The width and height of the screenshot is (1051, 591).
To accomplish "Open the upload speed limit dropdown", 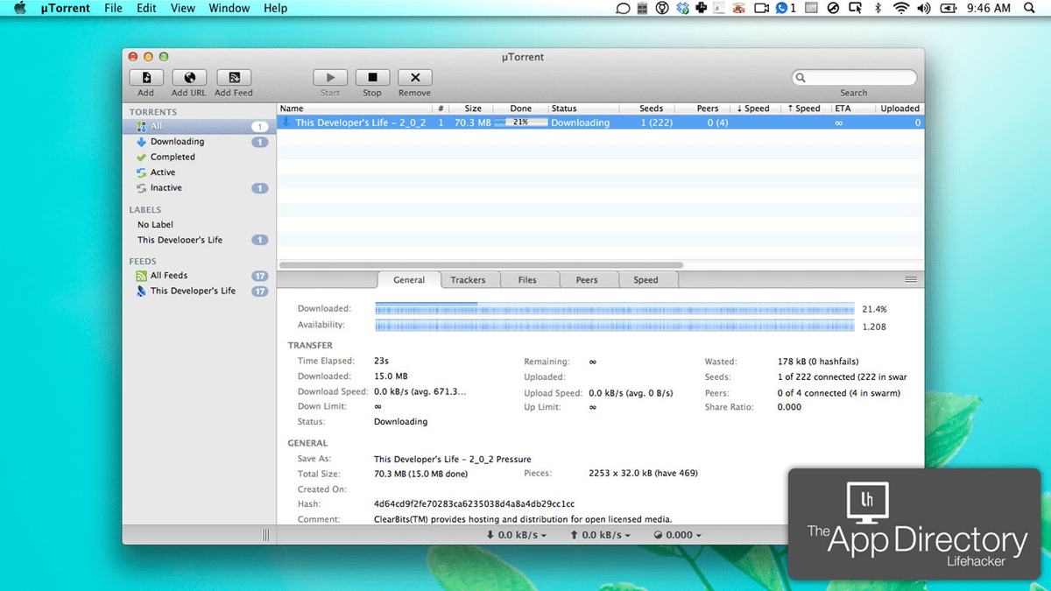I will (x=601, y=534).
